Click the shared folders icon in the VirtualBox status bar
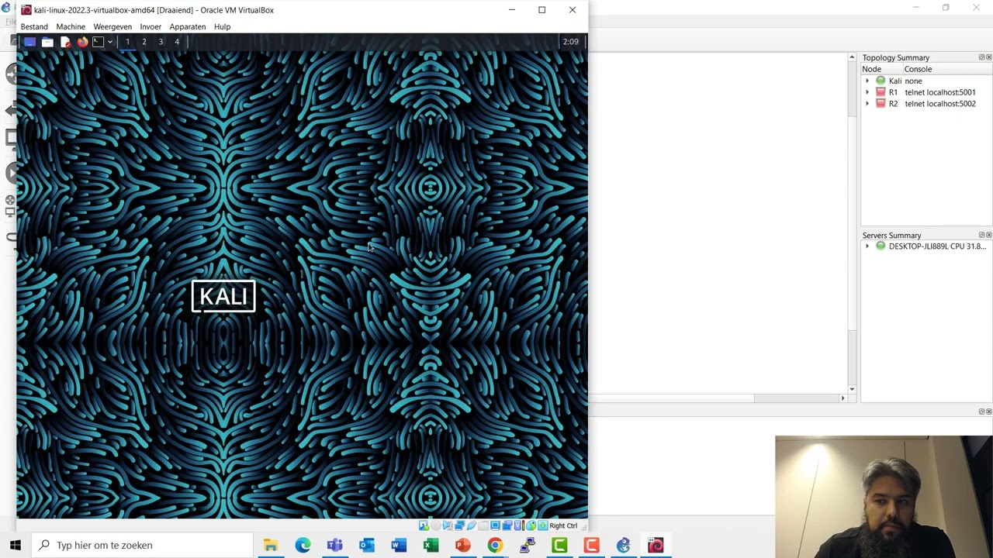993x558 pixels. (483, 525)
